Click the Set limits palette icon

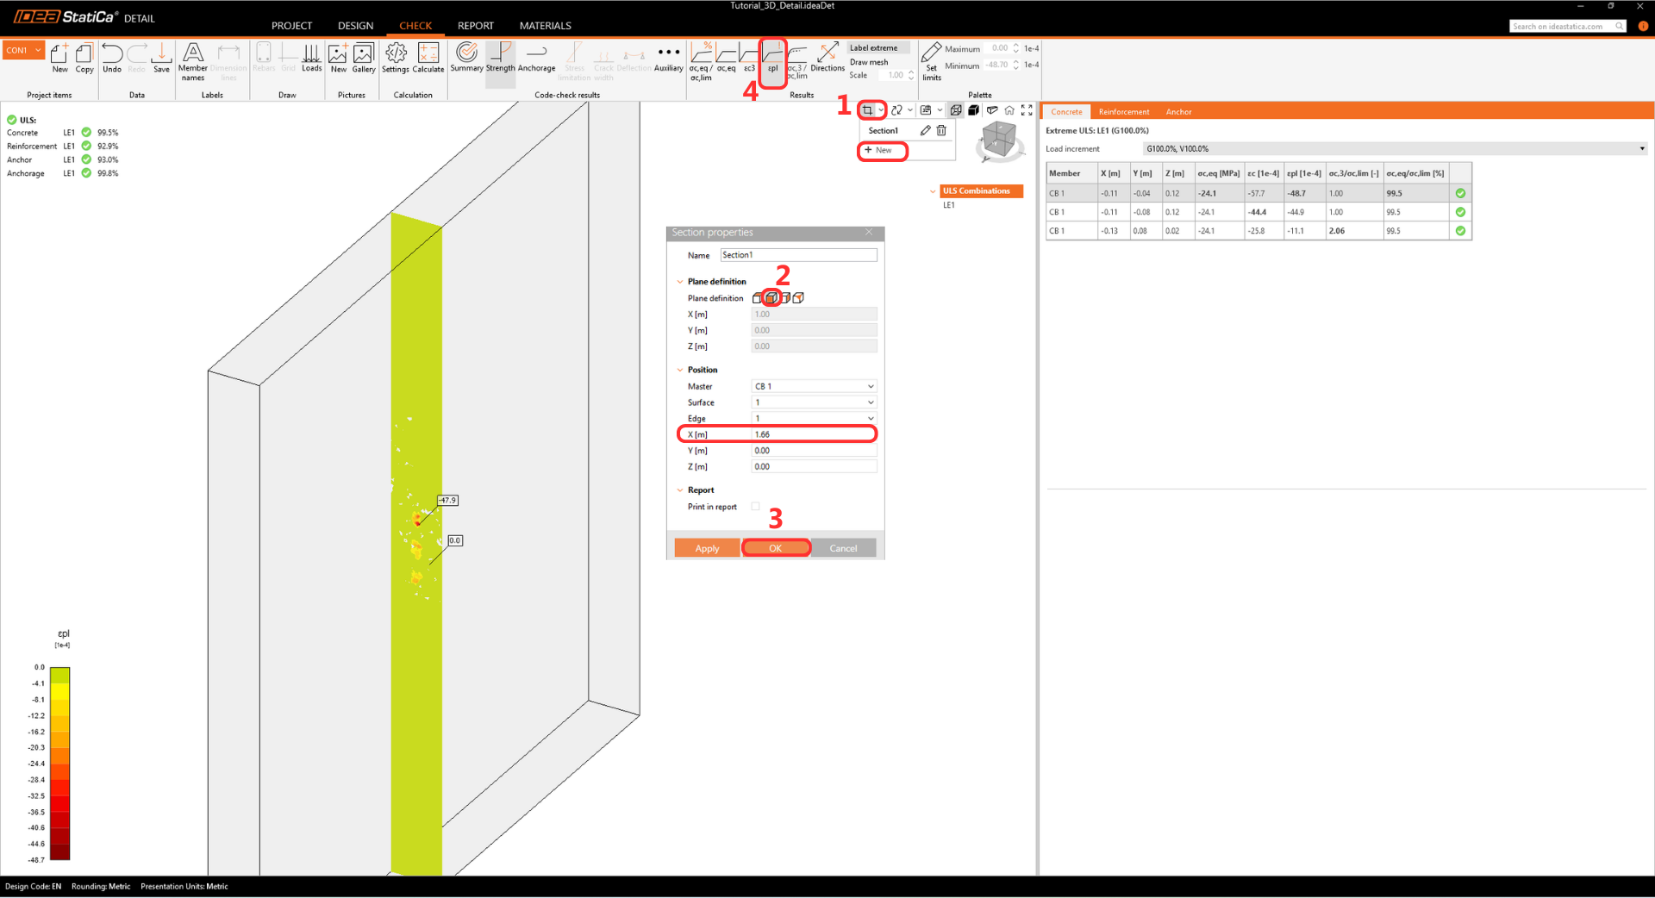point(931,60)
